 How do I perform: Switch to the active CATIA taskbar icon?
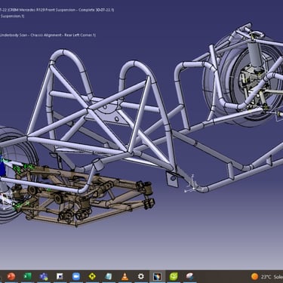(x=157, y=277)
